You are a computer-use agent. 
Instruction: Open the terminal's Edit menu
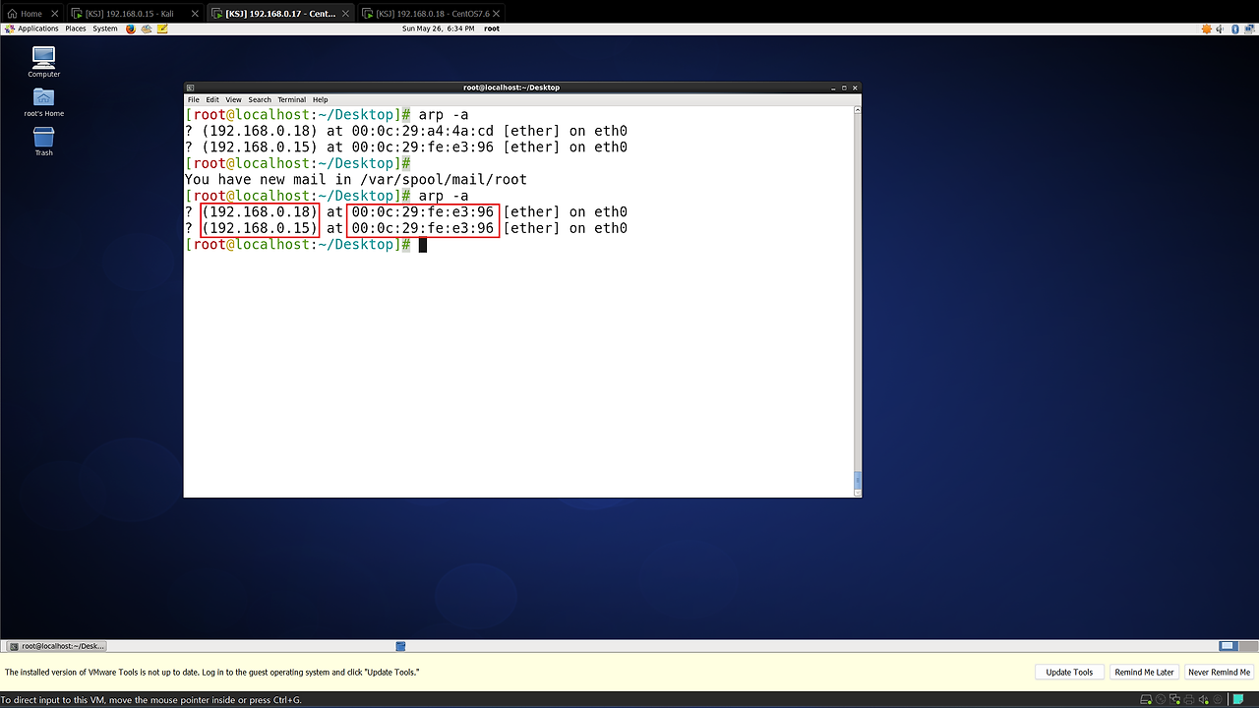211,99
